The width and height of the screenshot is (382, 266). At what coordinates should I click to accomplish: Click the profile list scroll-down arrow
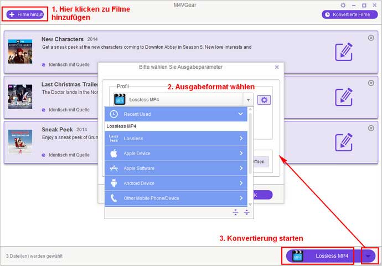point(250,204)
